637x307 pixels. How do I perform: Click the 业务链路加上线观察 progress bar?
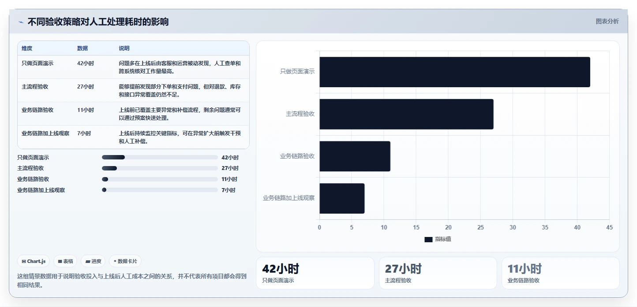pyautogui.click(x=160, y=190)
